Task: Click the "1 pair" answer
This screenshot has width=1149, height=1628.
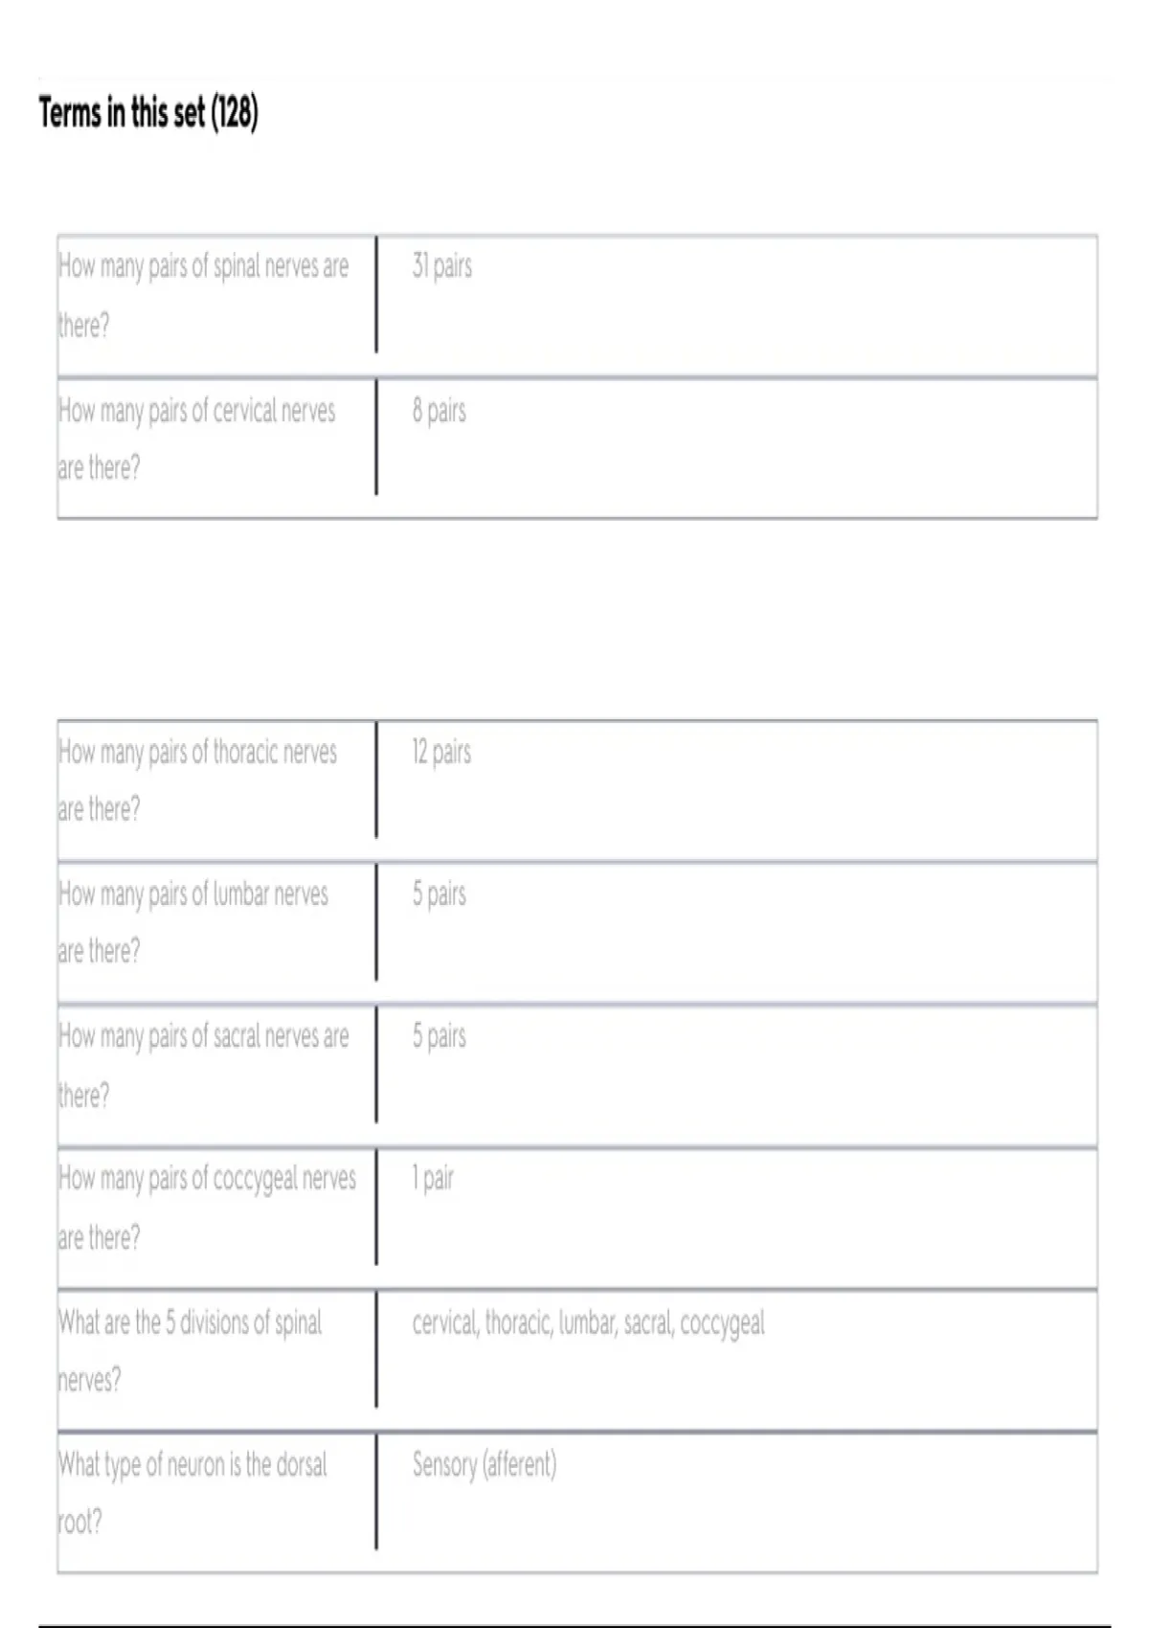Action: click(433, 1178)
